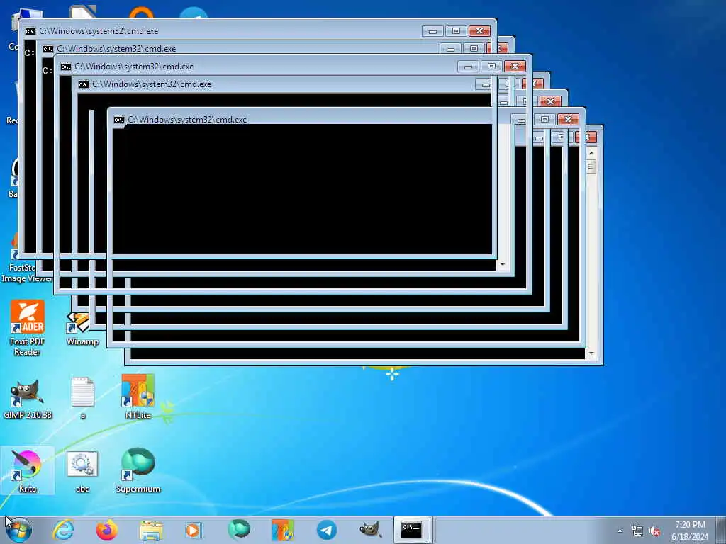Open the Foxit PDF Reader desktop shortcut
The width and height of the screenshot is (726, 544).
[x=28, y=327]
